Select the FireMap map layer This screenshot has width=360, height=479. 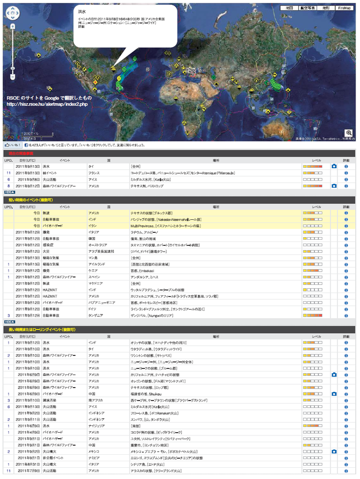click(344, 8)
